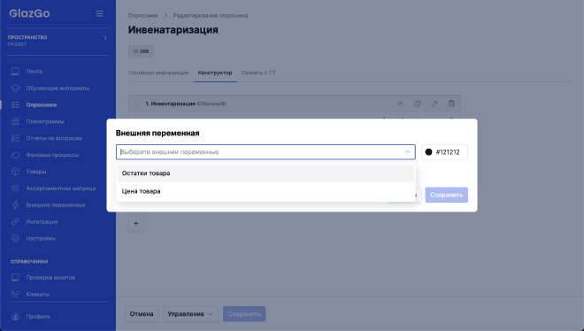Click the plus button to add section
This screenshot has width=584, height=331.
136,223
